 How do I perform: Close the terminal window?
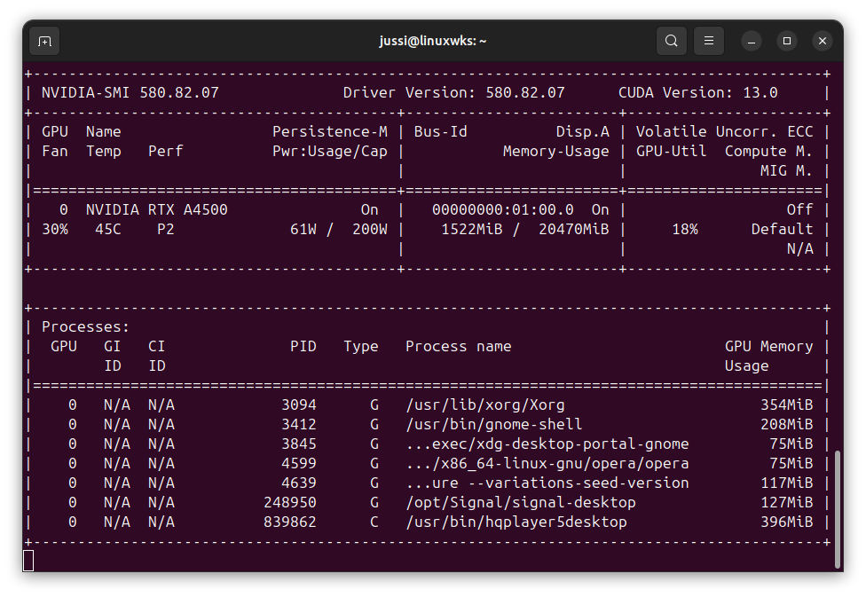[x=823, y=41]
